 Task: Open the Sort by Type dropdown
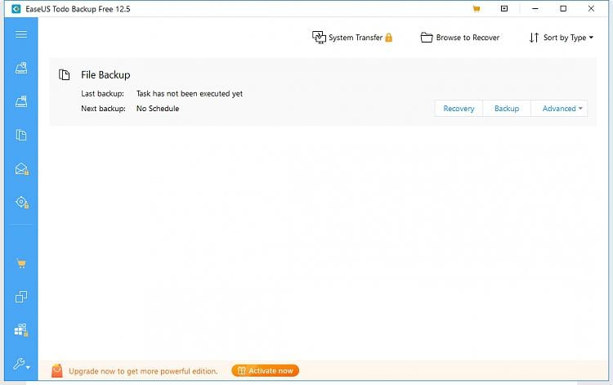click(561, 38)
